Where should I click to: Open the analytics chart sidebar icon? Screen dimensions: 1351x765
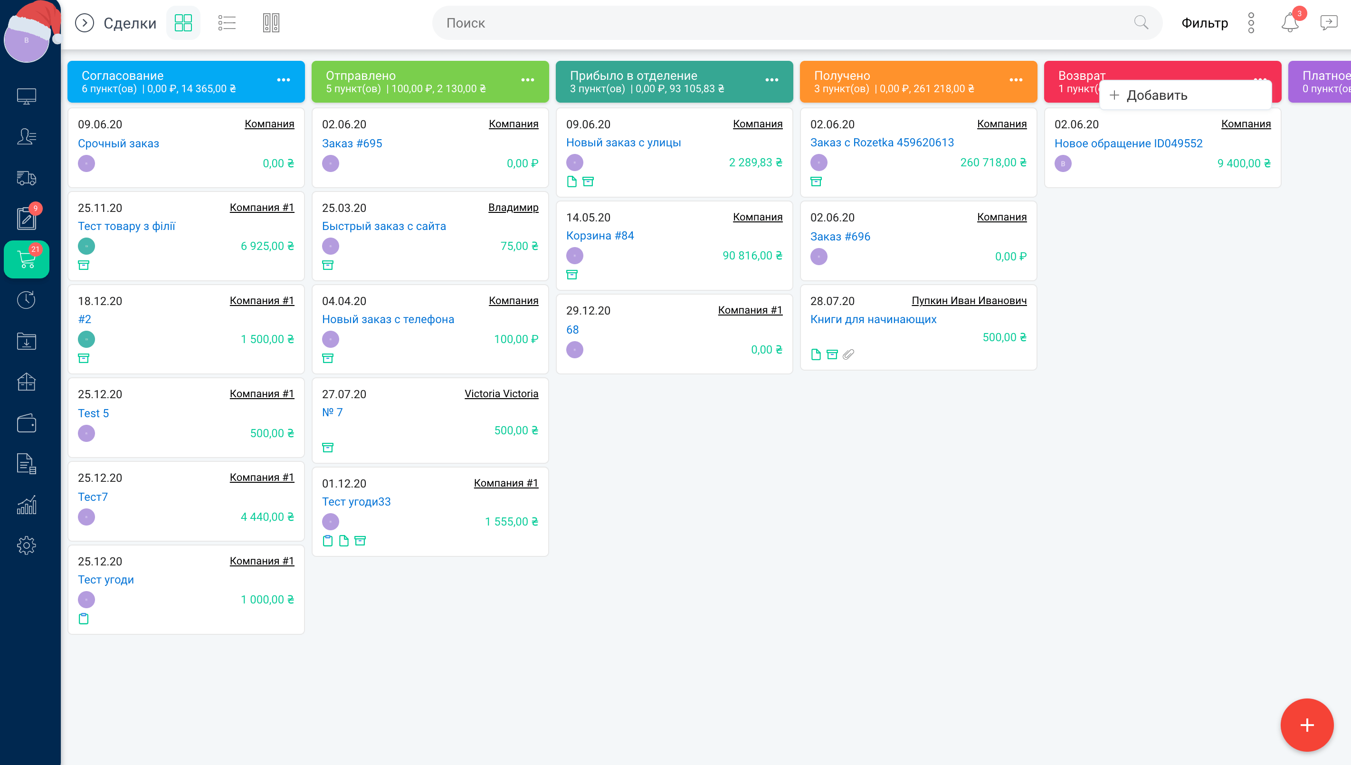pos(26,505)
